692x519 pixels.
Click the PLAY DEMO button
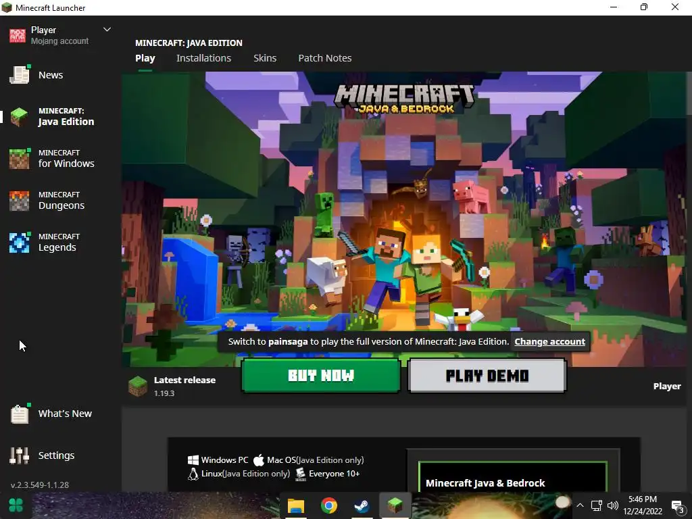(x=487, y=375)
